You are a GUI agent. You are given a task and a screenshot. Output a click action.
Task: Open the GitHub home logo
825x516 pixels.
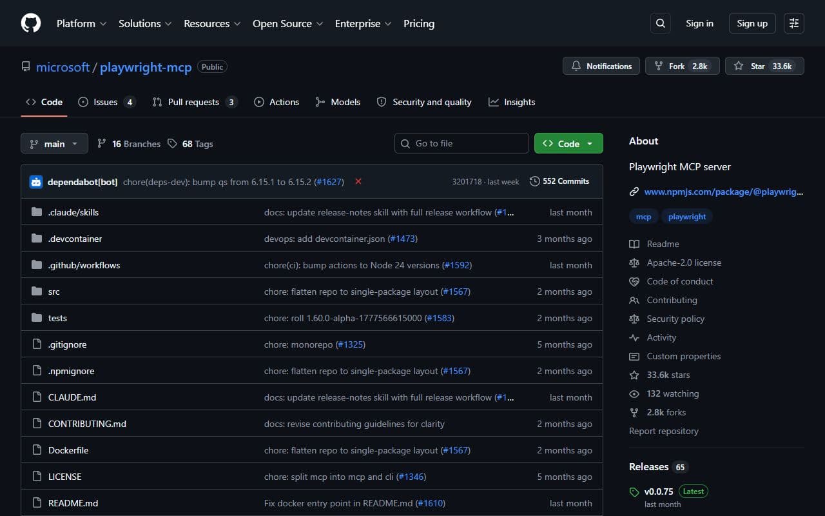(31, 23)
